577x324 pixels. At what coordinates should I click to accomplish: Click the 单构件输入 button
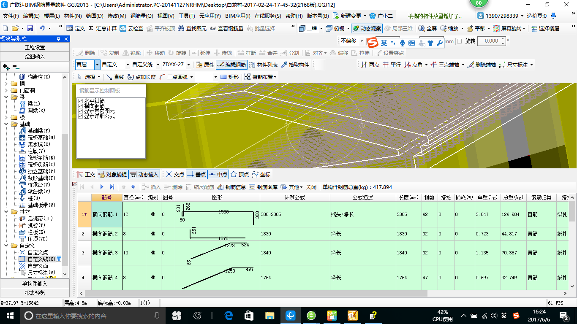(x=35, y=283)
